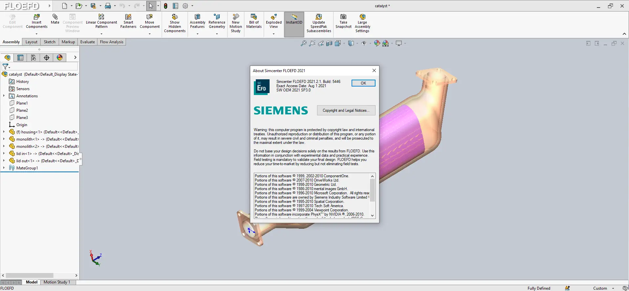
Task: Switch to the Layout tab
Action: tap(31, 42)
